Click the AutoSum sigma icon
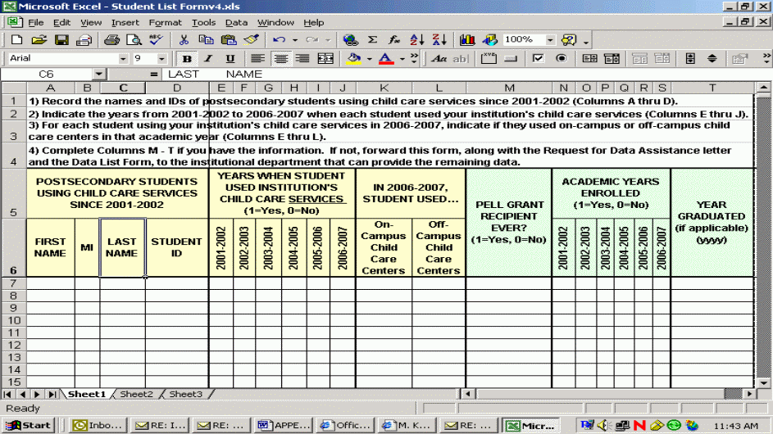The height and width of the screenshot is (434, 773). point(372,39)
